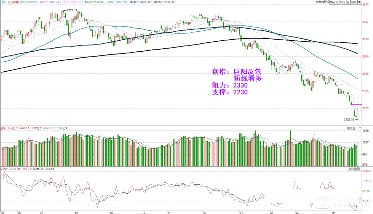Toggle the 预测 forecast display
Viewport: 373px width, 214px height.
click(x=354, y=2)
